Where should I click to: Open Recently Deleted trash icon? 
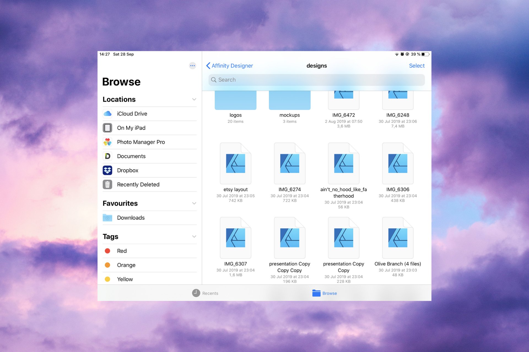107,185
